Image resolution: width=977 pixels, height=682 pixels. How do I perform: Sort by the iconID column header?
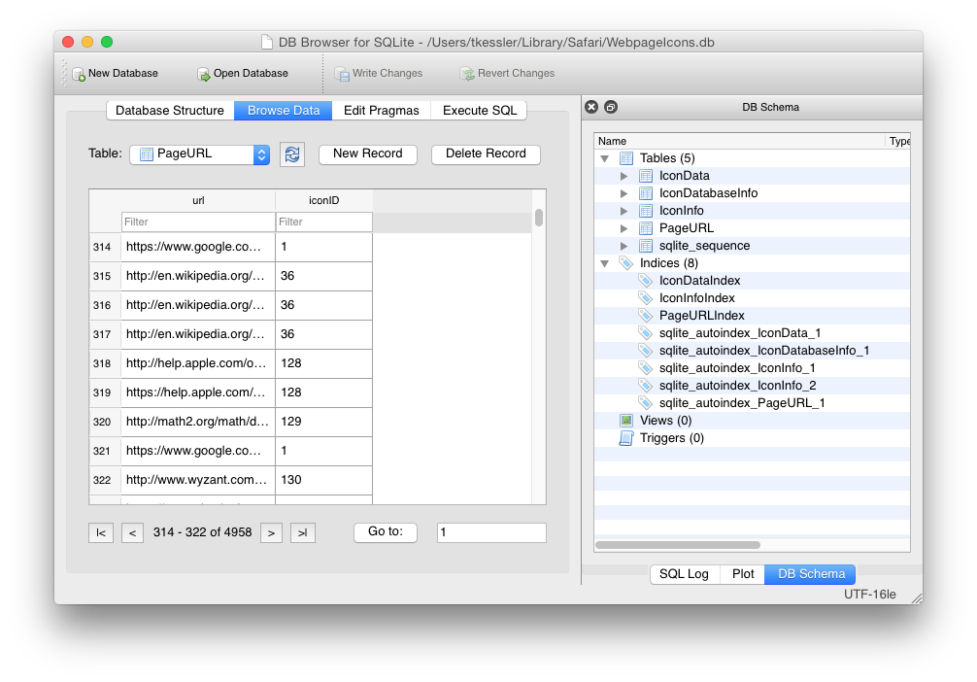coord(324,201)
